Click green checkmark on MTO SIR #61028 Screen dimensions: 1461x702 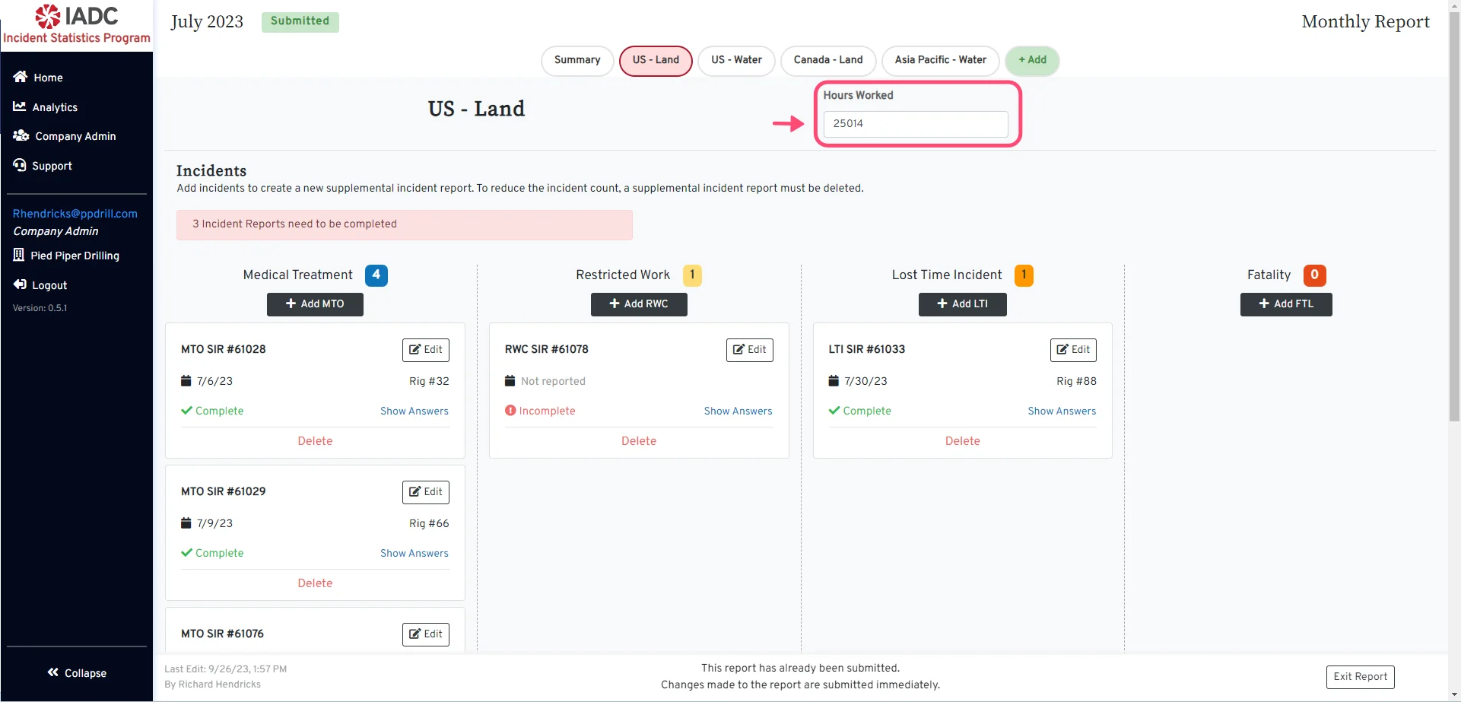pos(186,411)
